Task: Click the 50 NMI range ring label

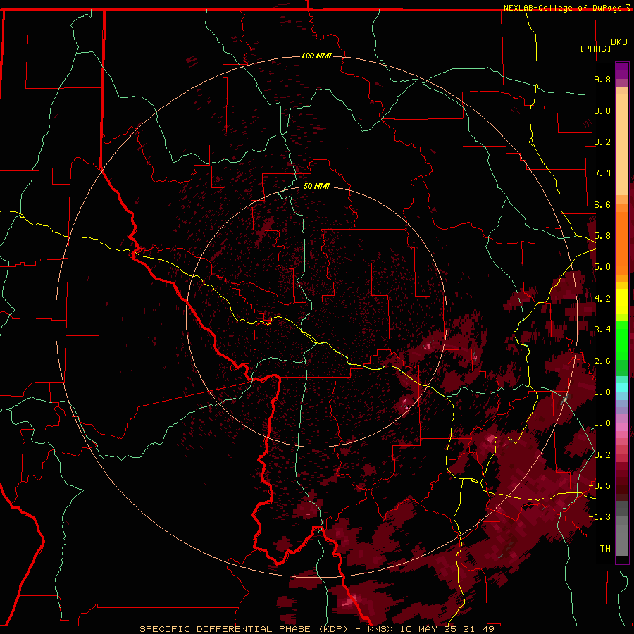Action: pos(316,186)
